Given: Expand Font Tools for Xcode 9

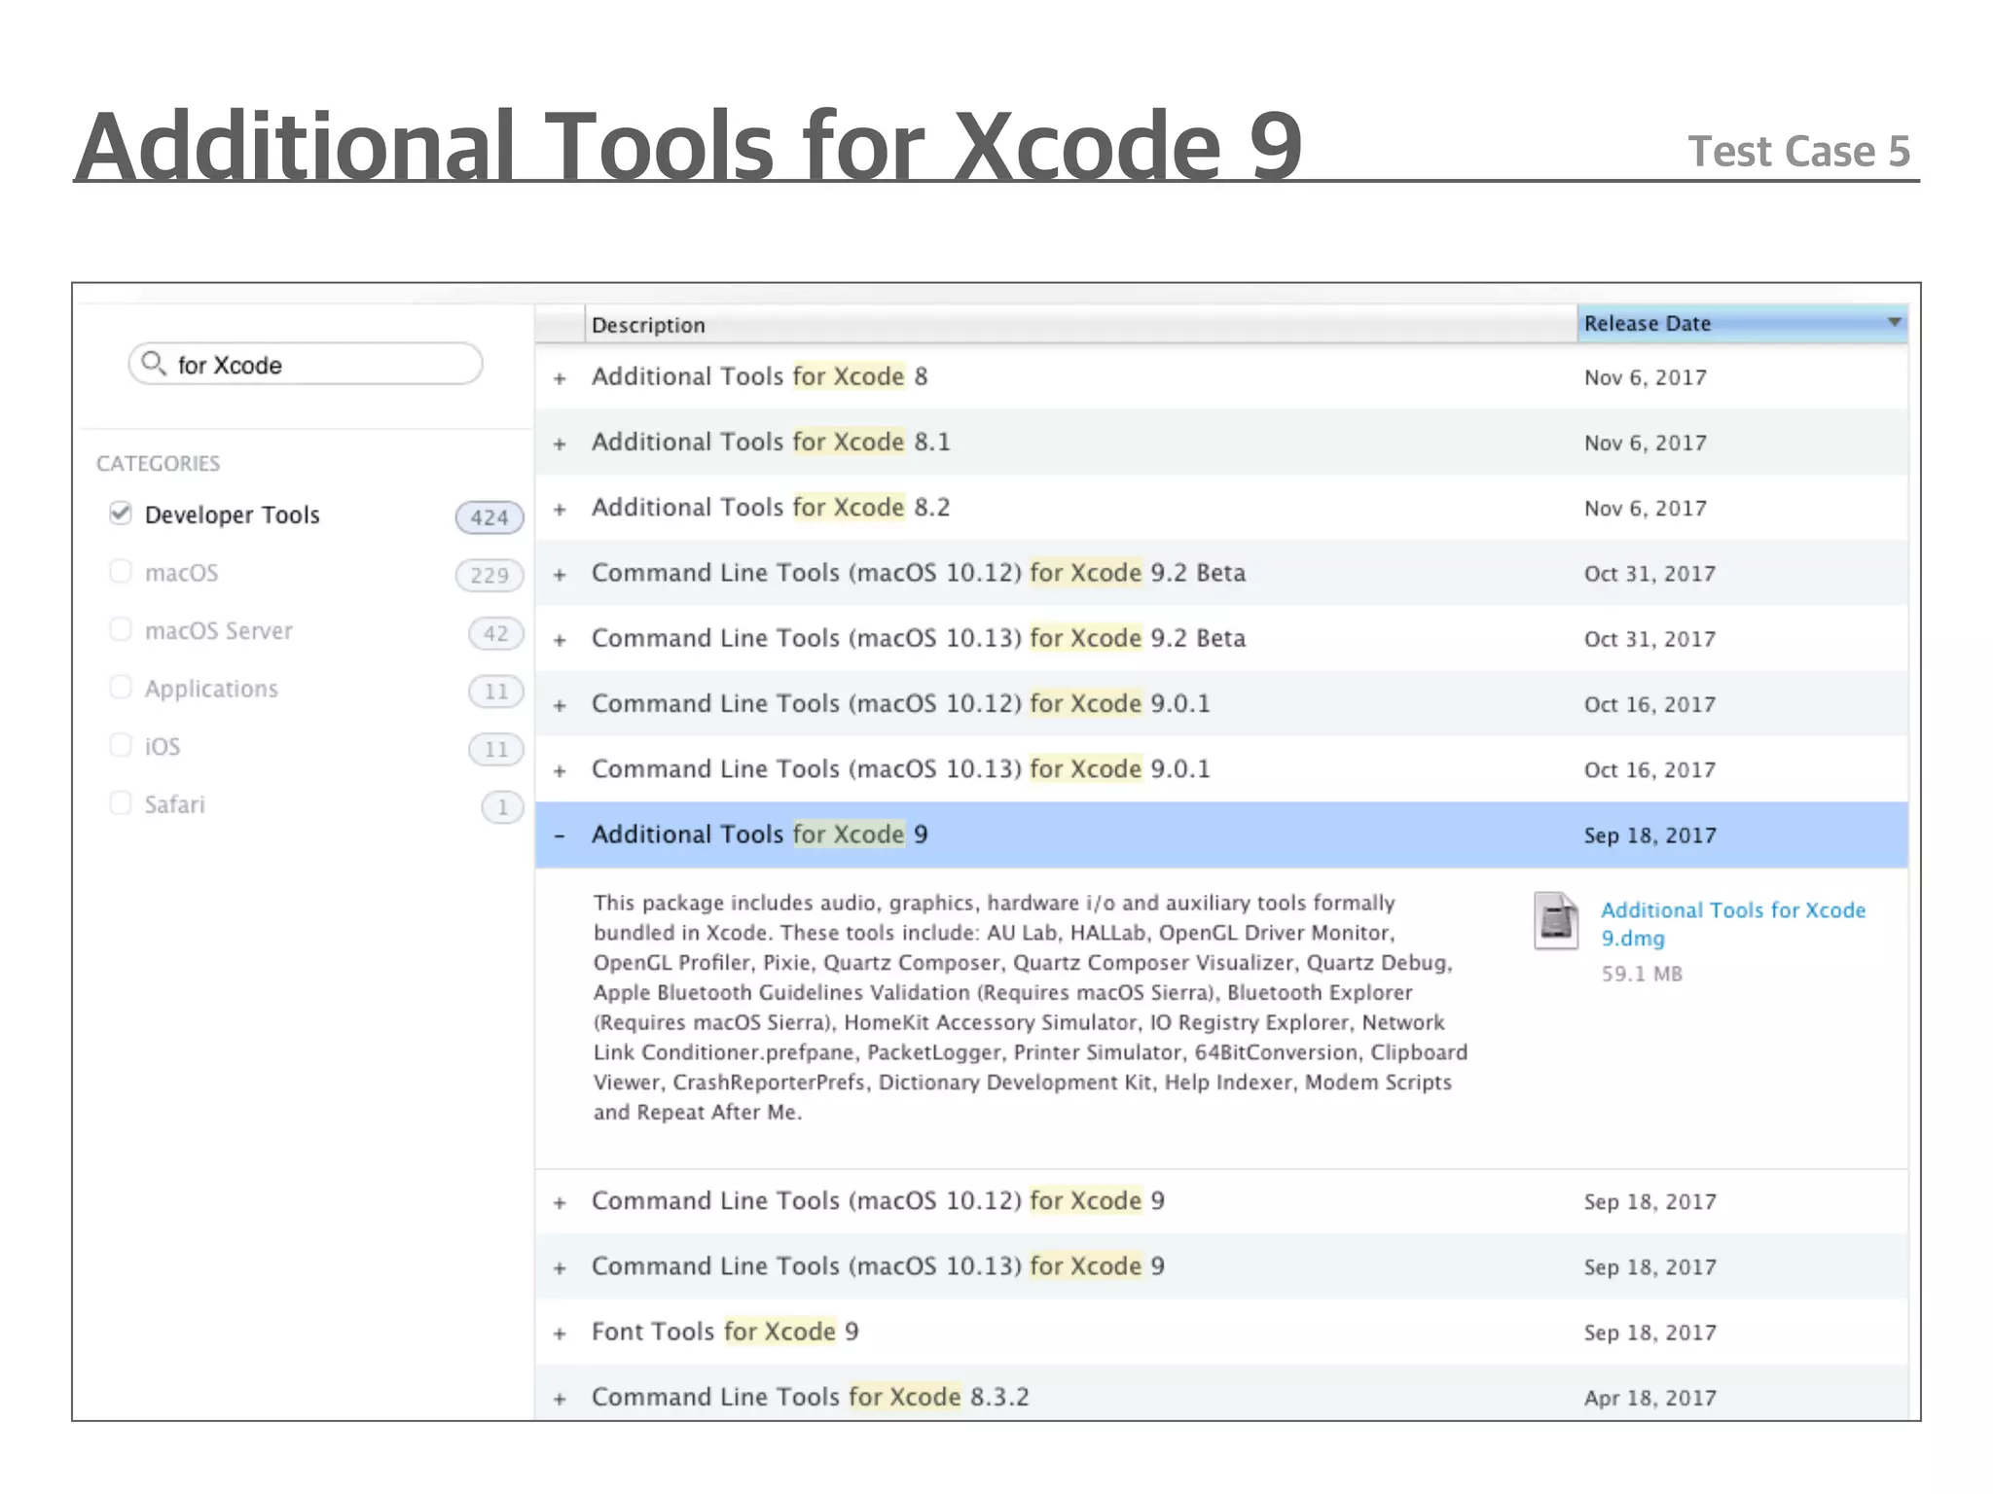Looking at the screenshot, I should [560, 1334].
